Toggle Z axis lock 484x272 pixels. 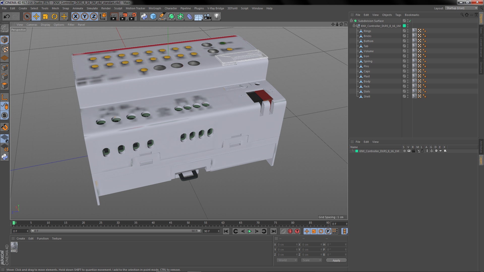click(94, 17)
